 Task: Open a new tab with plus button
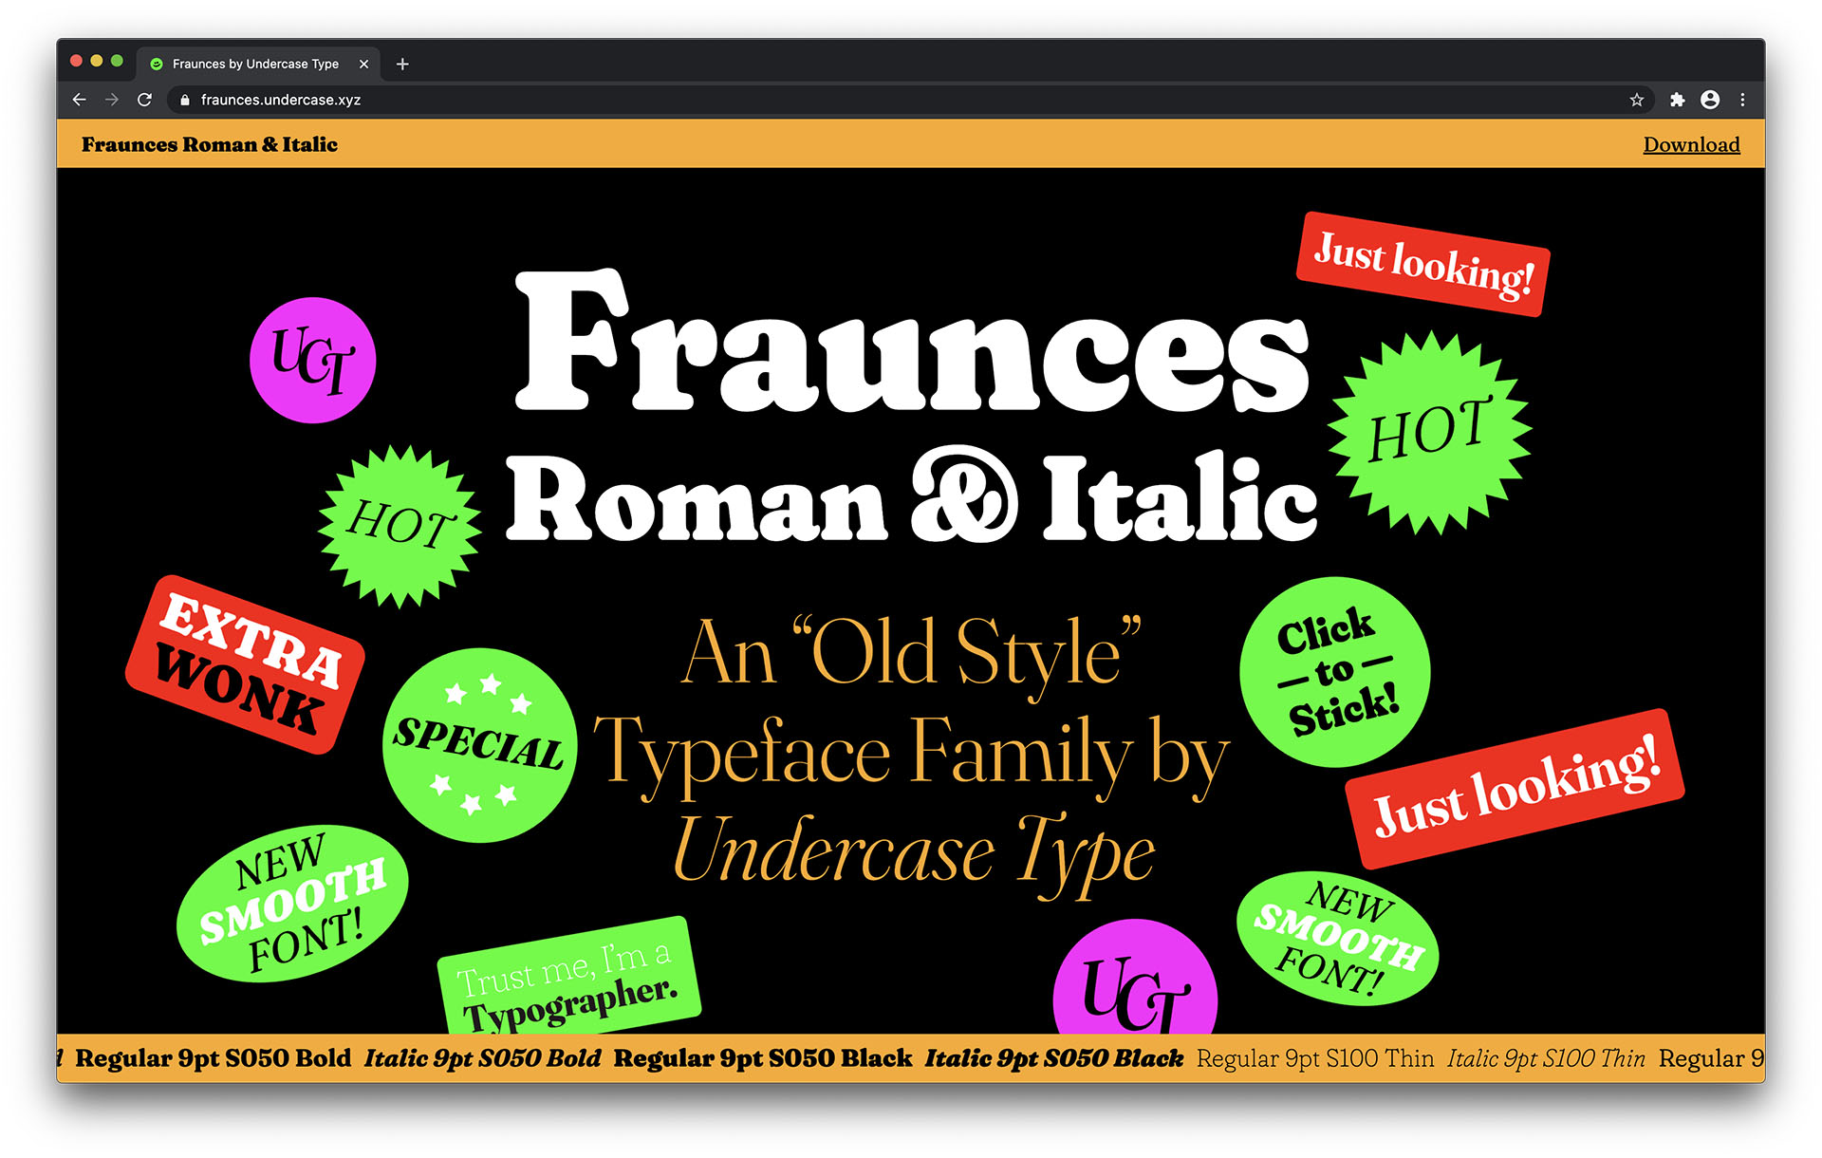[402, 64]
